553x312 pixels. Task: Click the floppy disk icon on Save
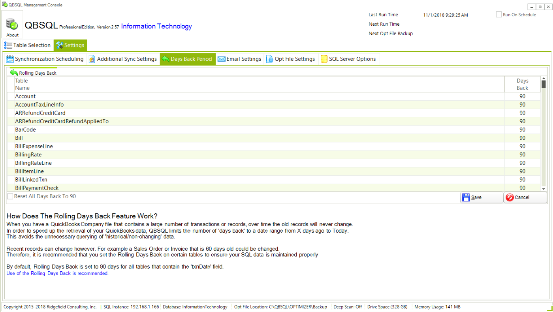[466, 197]
